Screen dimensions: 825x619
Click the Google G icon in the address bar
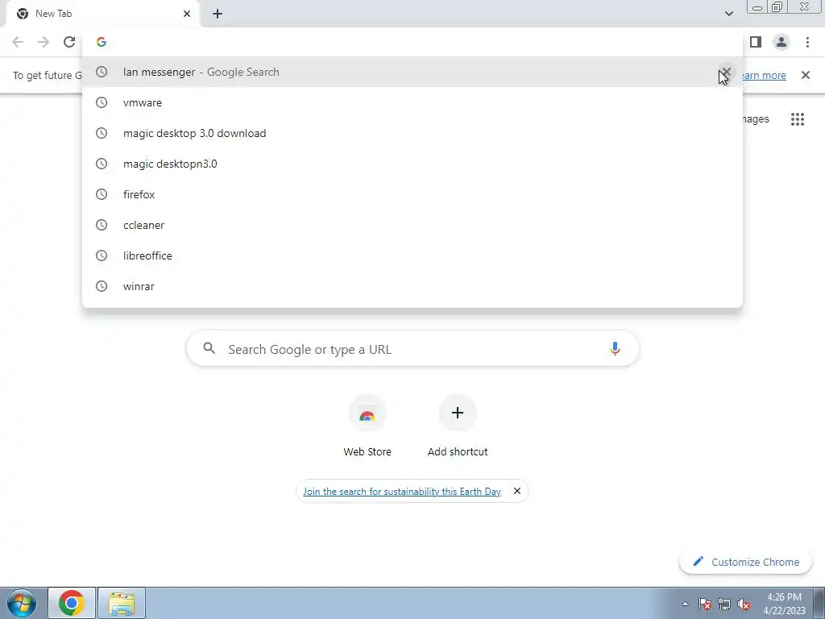(102, 42)
